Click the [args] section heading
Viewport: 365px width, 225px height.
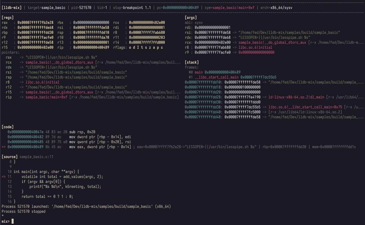pyautogui.click(x=191, y=18)
